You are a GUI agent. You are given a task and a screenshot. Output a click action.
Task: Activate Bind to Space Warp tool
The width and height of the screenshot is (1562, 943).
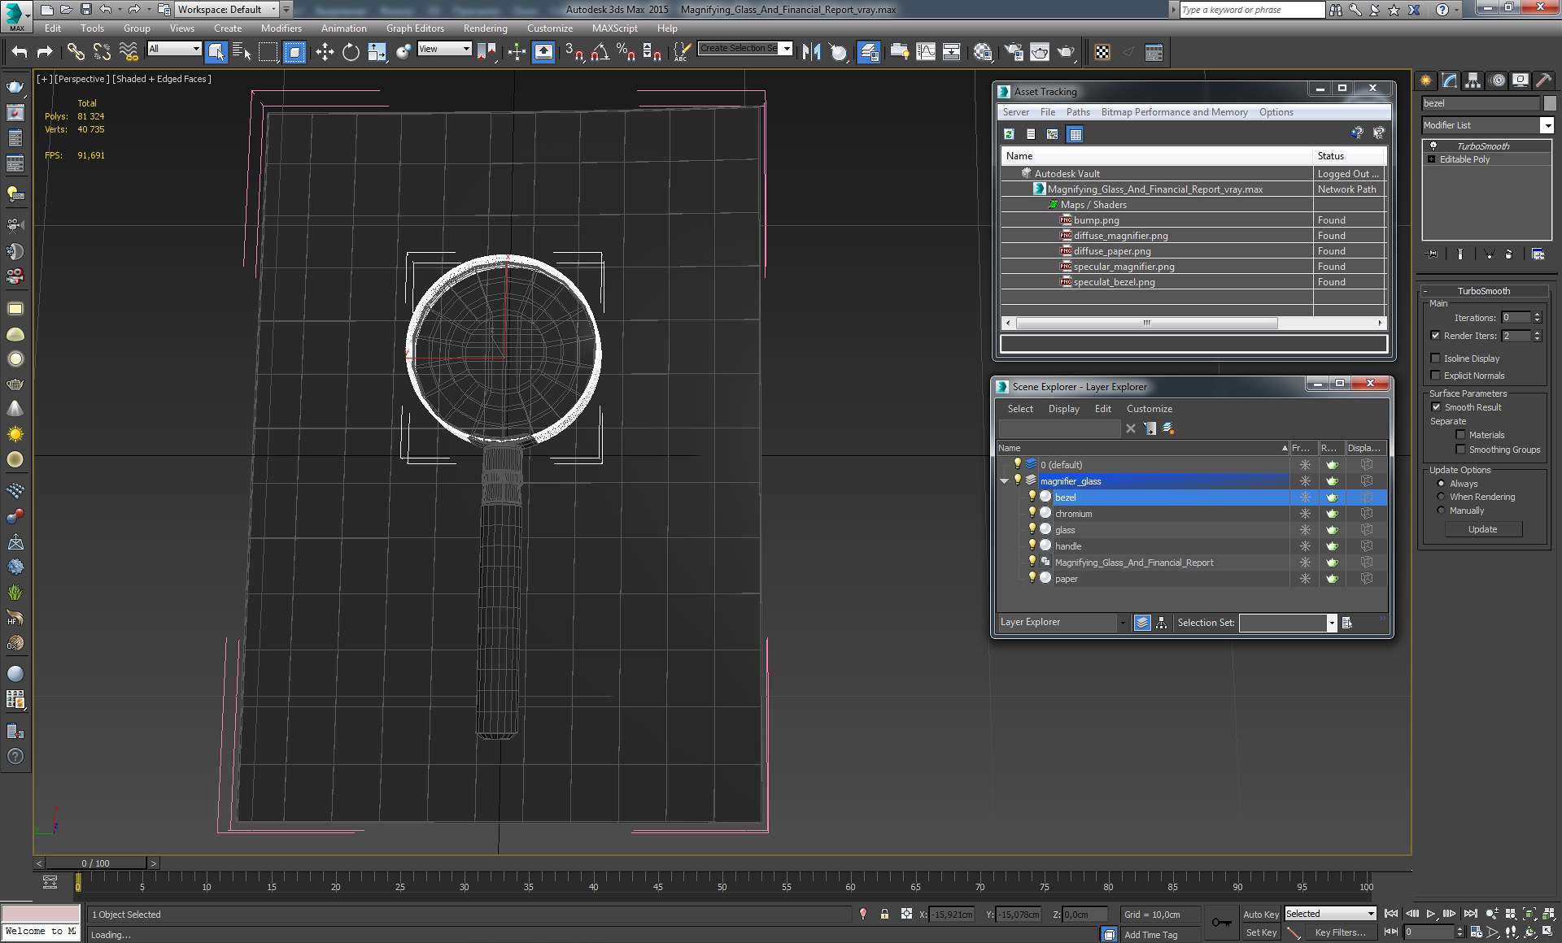(129, 52)
